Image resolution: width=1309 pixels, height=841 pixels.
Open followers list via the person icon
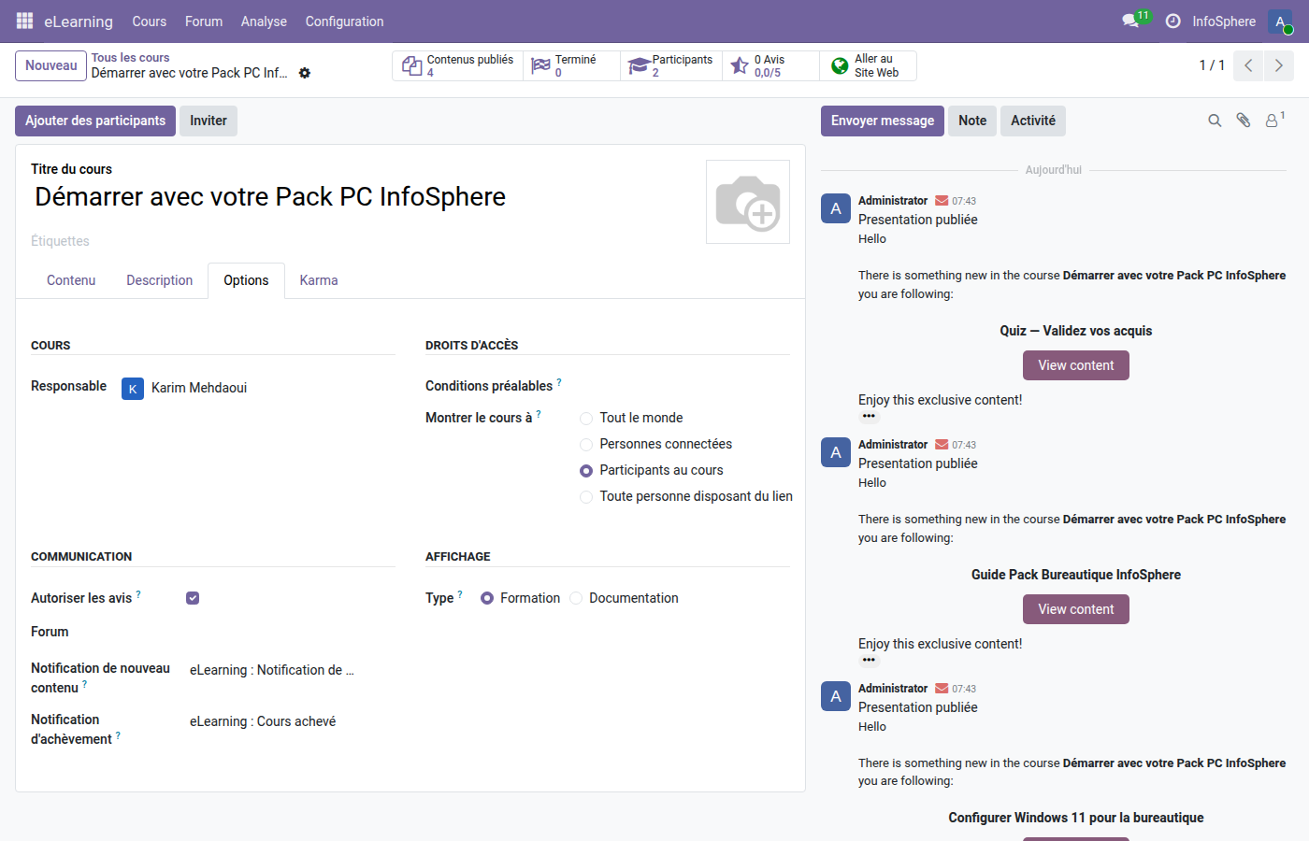(x=1273, y=121)
